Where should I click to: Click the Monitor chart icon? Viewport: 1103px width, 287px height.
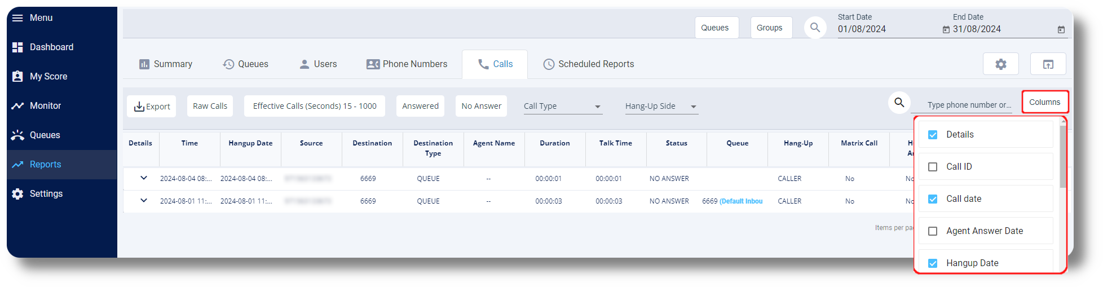pos(17,106)
